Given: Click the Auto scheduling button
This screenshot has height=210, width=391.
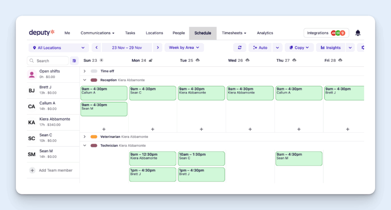Looking at the screenshot, I should [260, 48].
